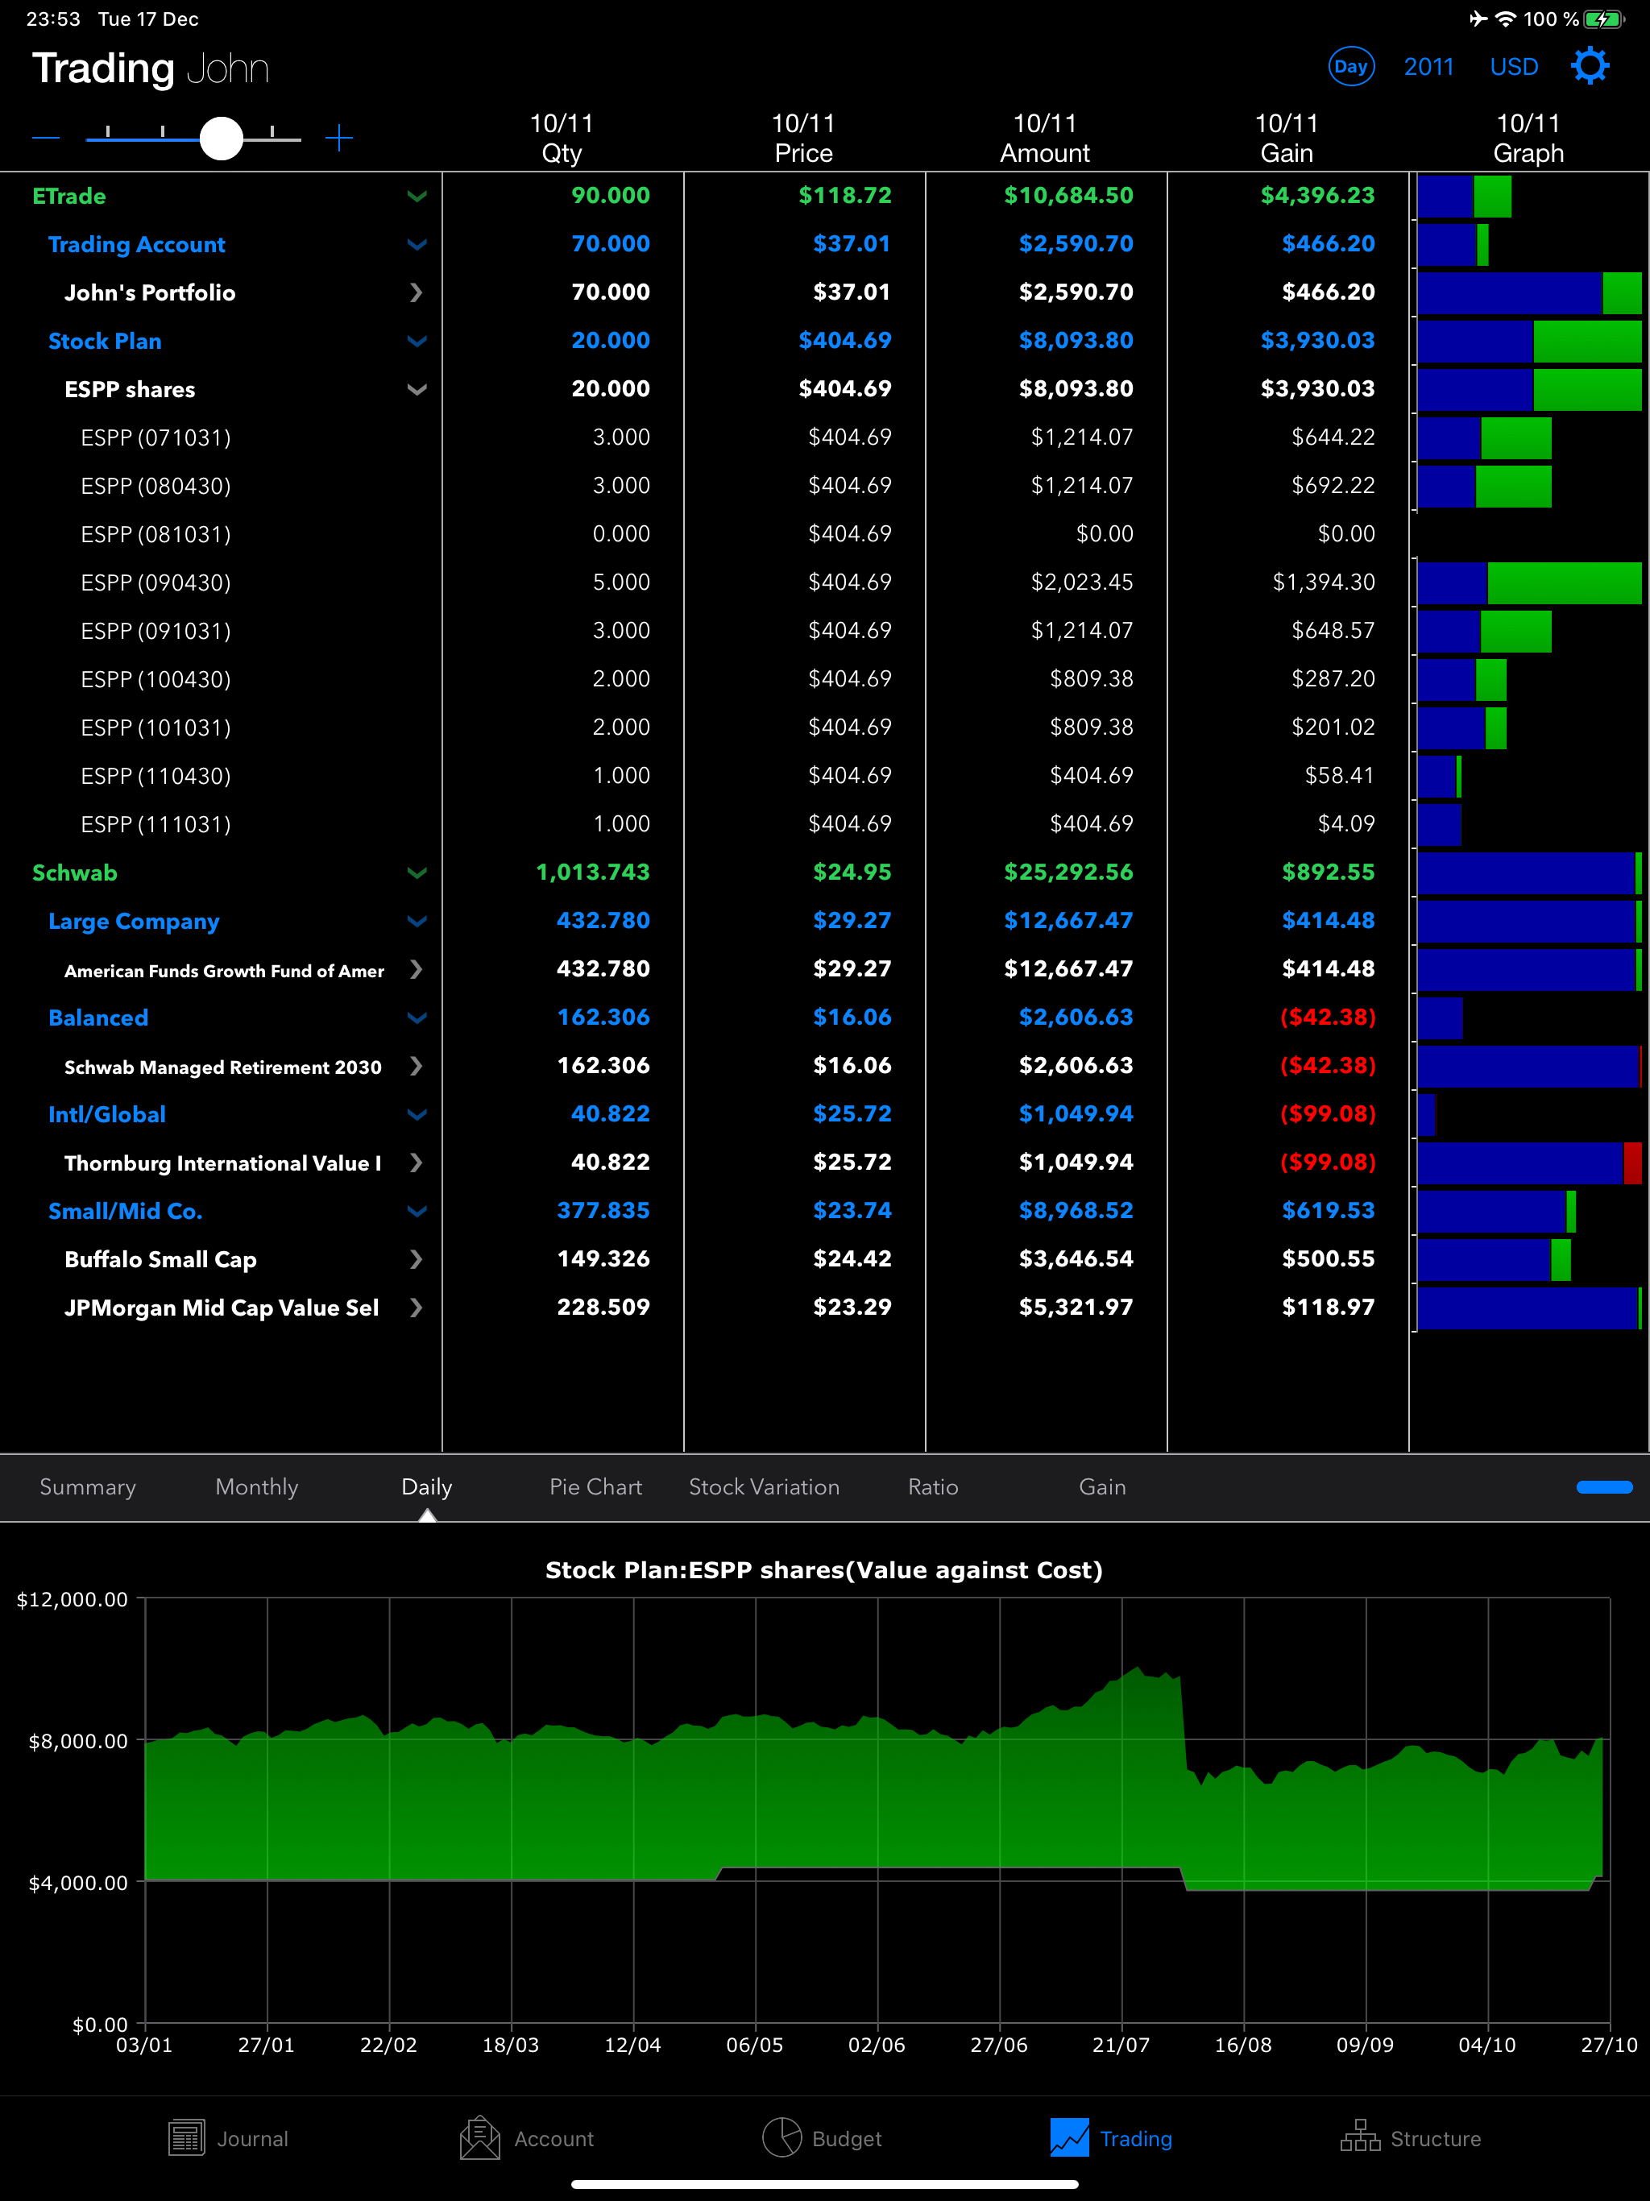Image resolution: width=1650 pixels, height=2201 pixels.
Task: Switch to the Stock Variation tab
Action: click(763, 1486)
